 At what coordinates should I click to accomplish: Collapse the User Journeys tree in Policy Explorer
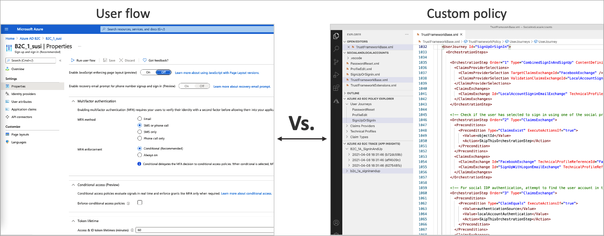348,104
